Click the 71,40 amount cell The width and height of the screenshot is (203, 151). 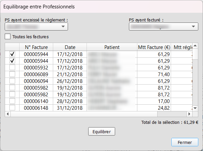tap(154, 74)
